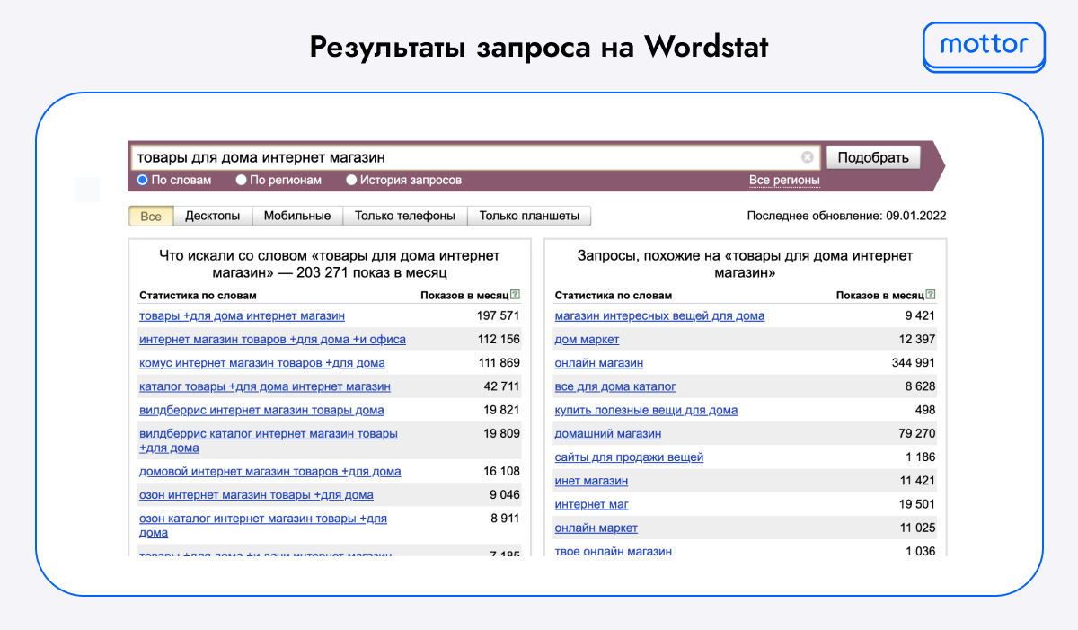Switch to the 'Все' devices tab
Viewport: 1078px width, 630px height.
(x=151, y=217)
